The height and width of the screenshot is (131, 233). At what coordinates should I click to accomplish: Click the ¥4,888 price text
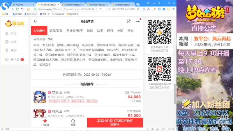pos(134,97)
